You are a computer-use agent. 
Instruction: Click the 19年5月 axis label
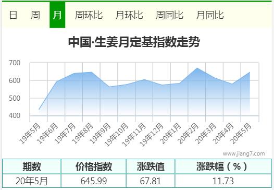[x=30, y=134]
